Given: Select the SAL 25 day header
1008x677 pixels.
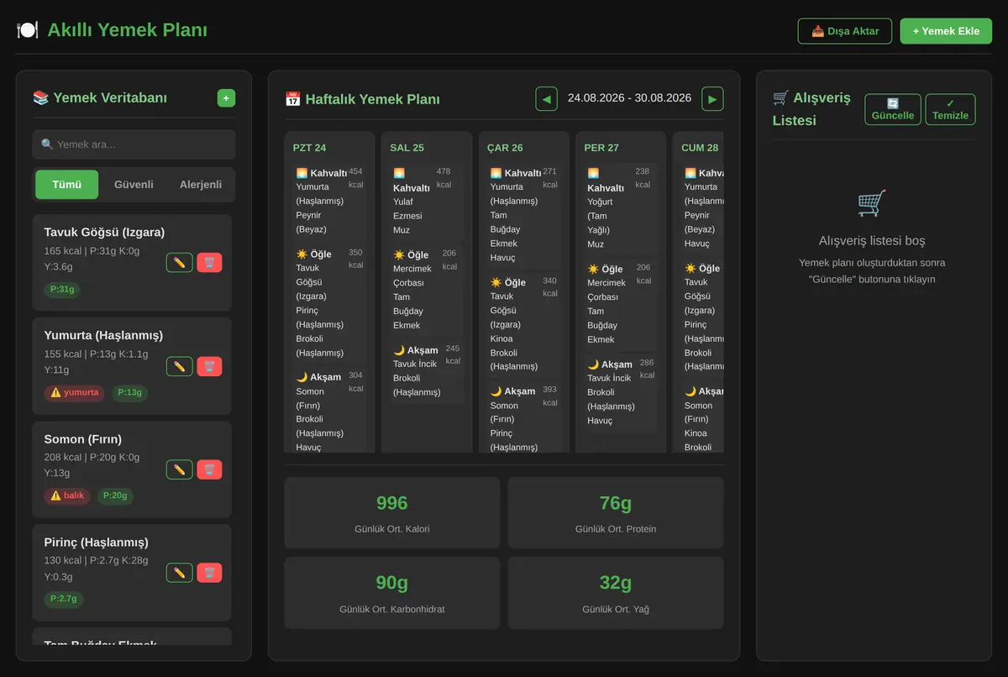Looking at the screenshot, I should pos(407,148).
